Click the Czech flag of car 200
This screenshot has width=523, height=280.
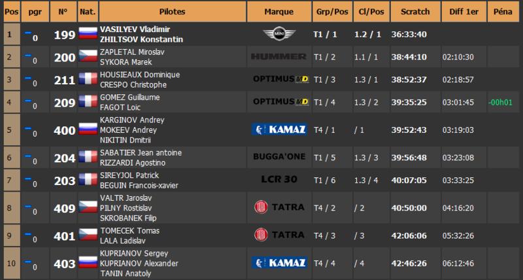pyautogui.click(x=88, y=57)
